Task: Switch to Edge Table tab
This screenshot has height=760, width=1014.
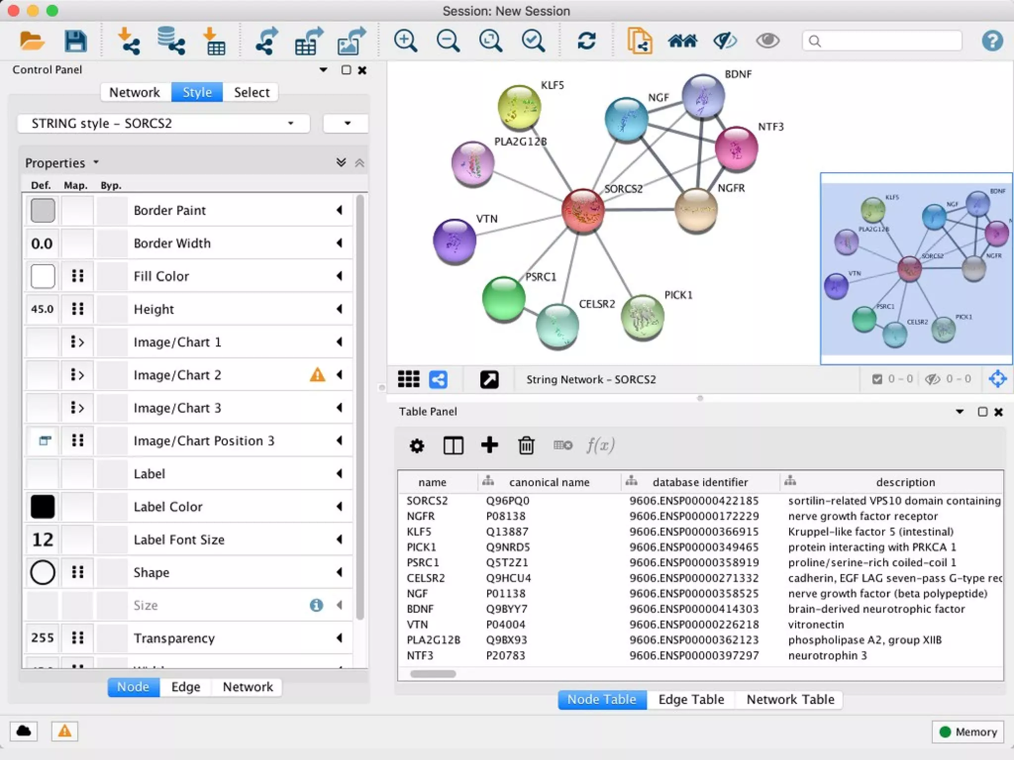Action: tap(691, 699)
